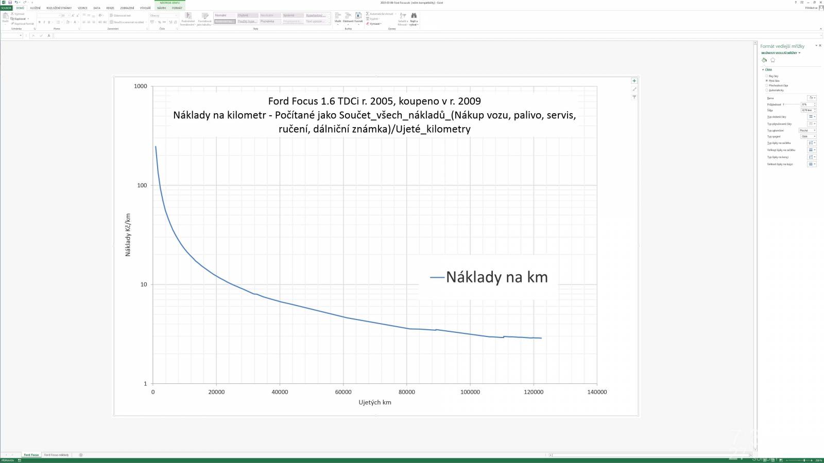Image resolution: width=824 pixels, height=463 pixels.
Task: Collapse the 'Čára' section expander
Action: coord(763,69)
